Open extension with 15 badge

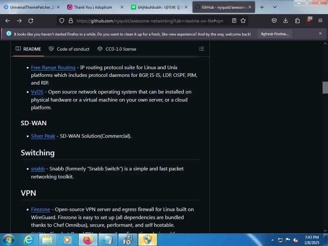(309, 20)
